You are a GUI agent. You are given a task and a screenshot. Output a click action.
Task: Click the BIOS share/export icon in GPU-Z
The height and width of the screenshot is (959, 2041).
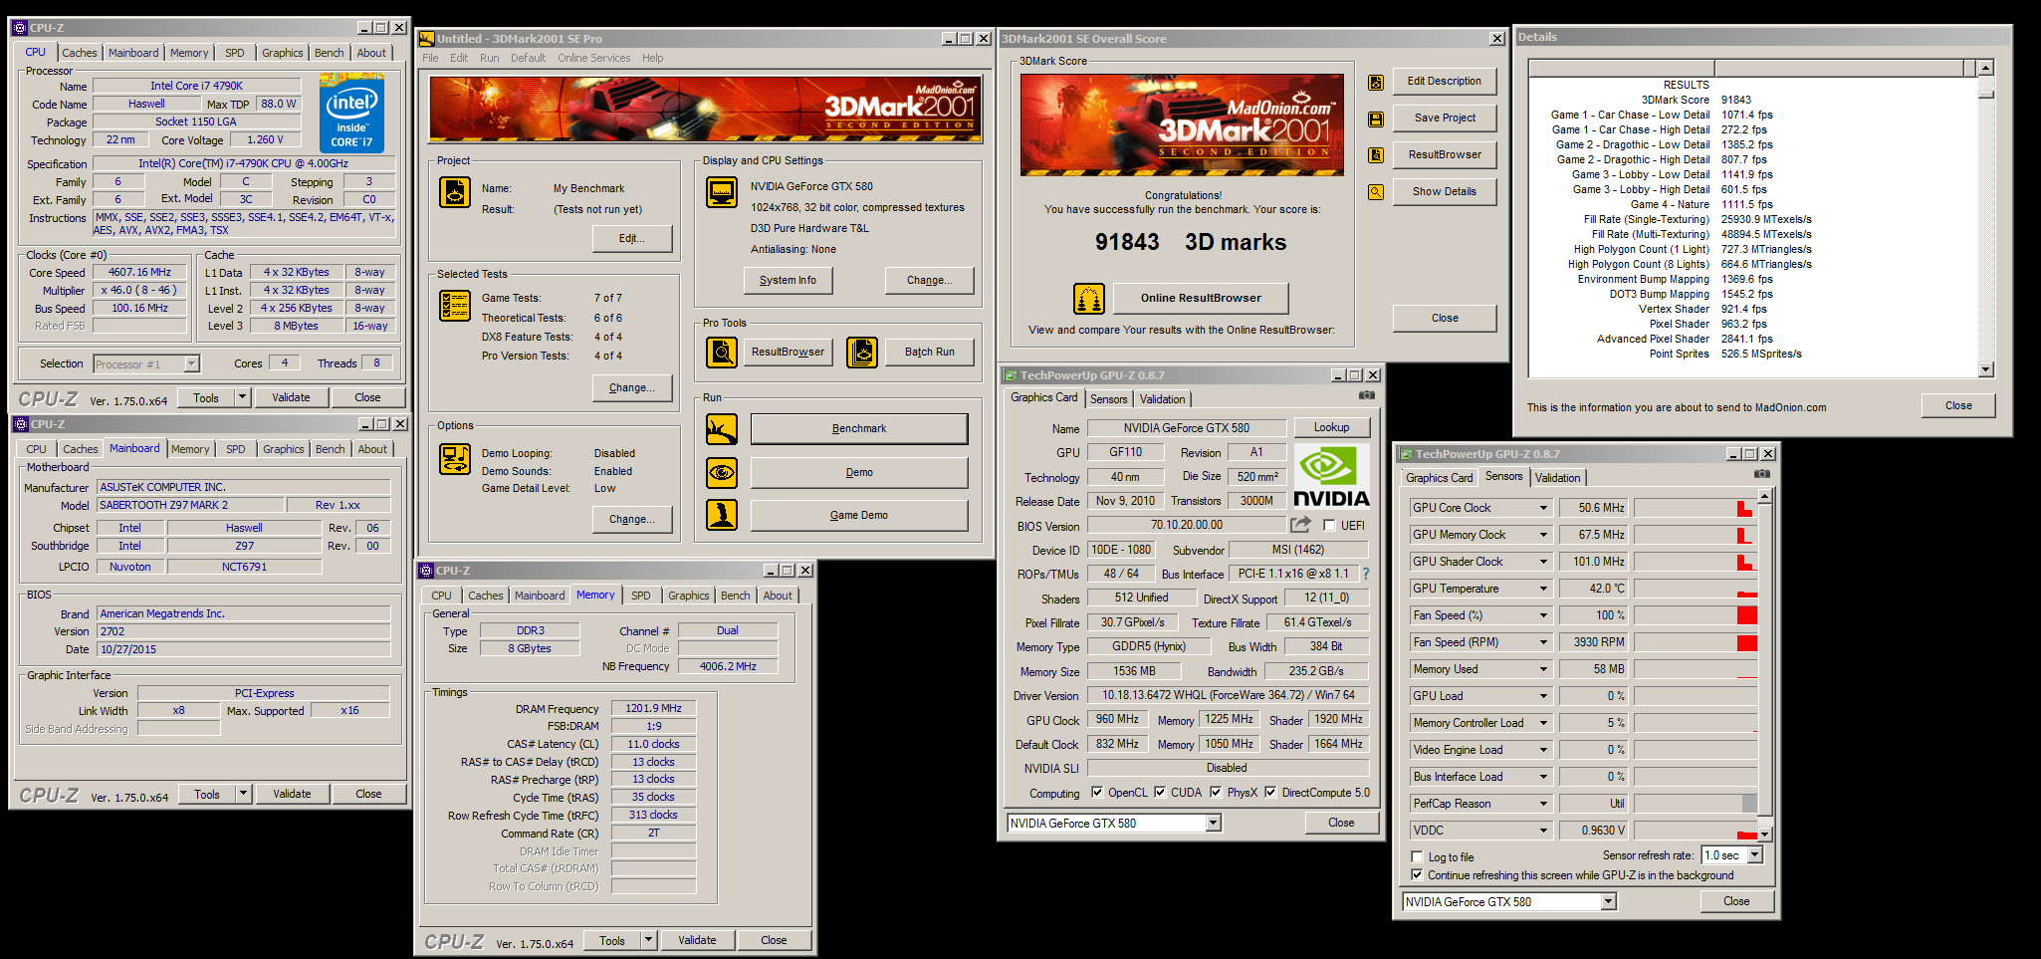(1301, 524)
